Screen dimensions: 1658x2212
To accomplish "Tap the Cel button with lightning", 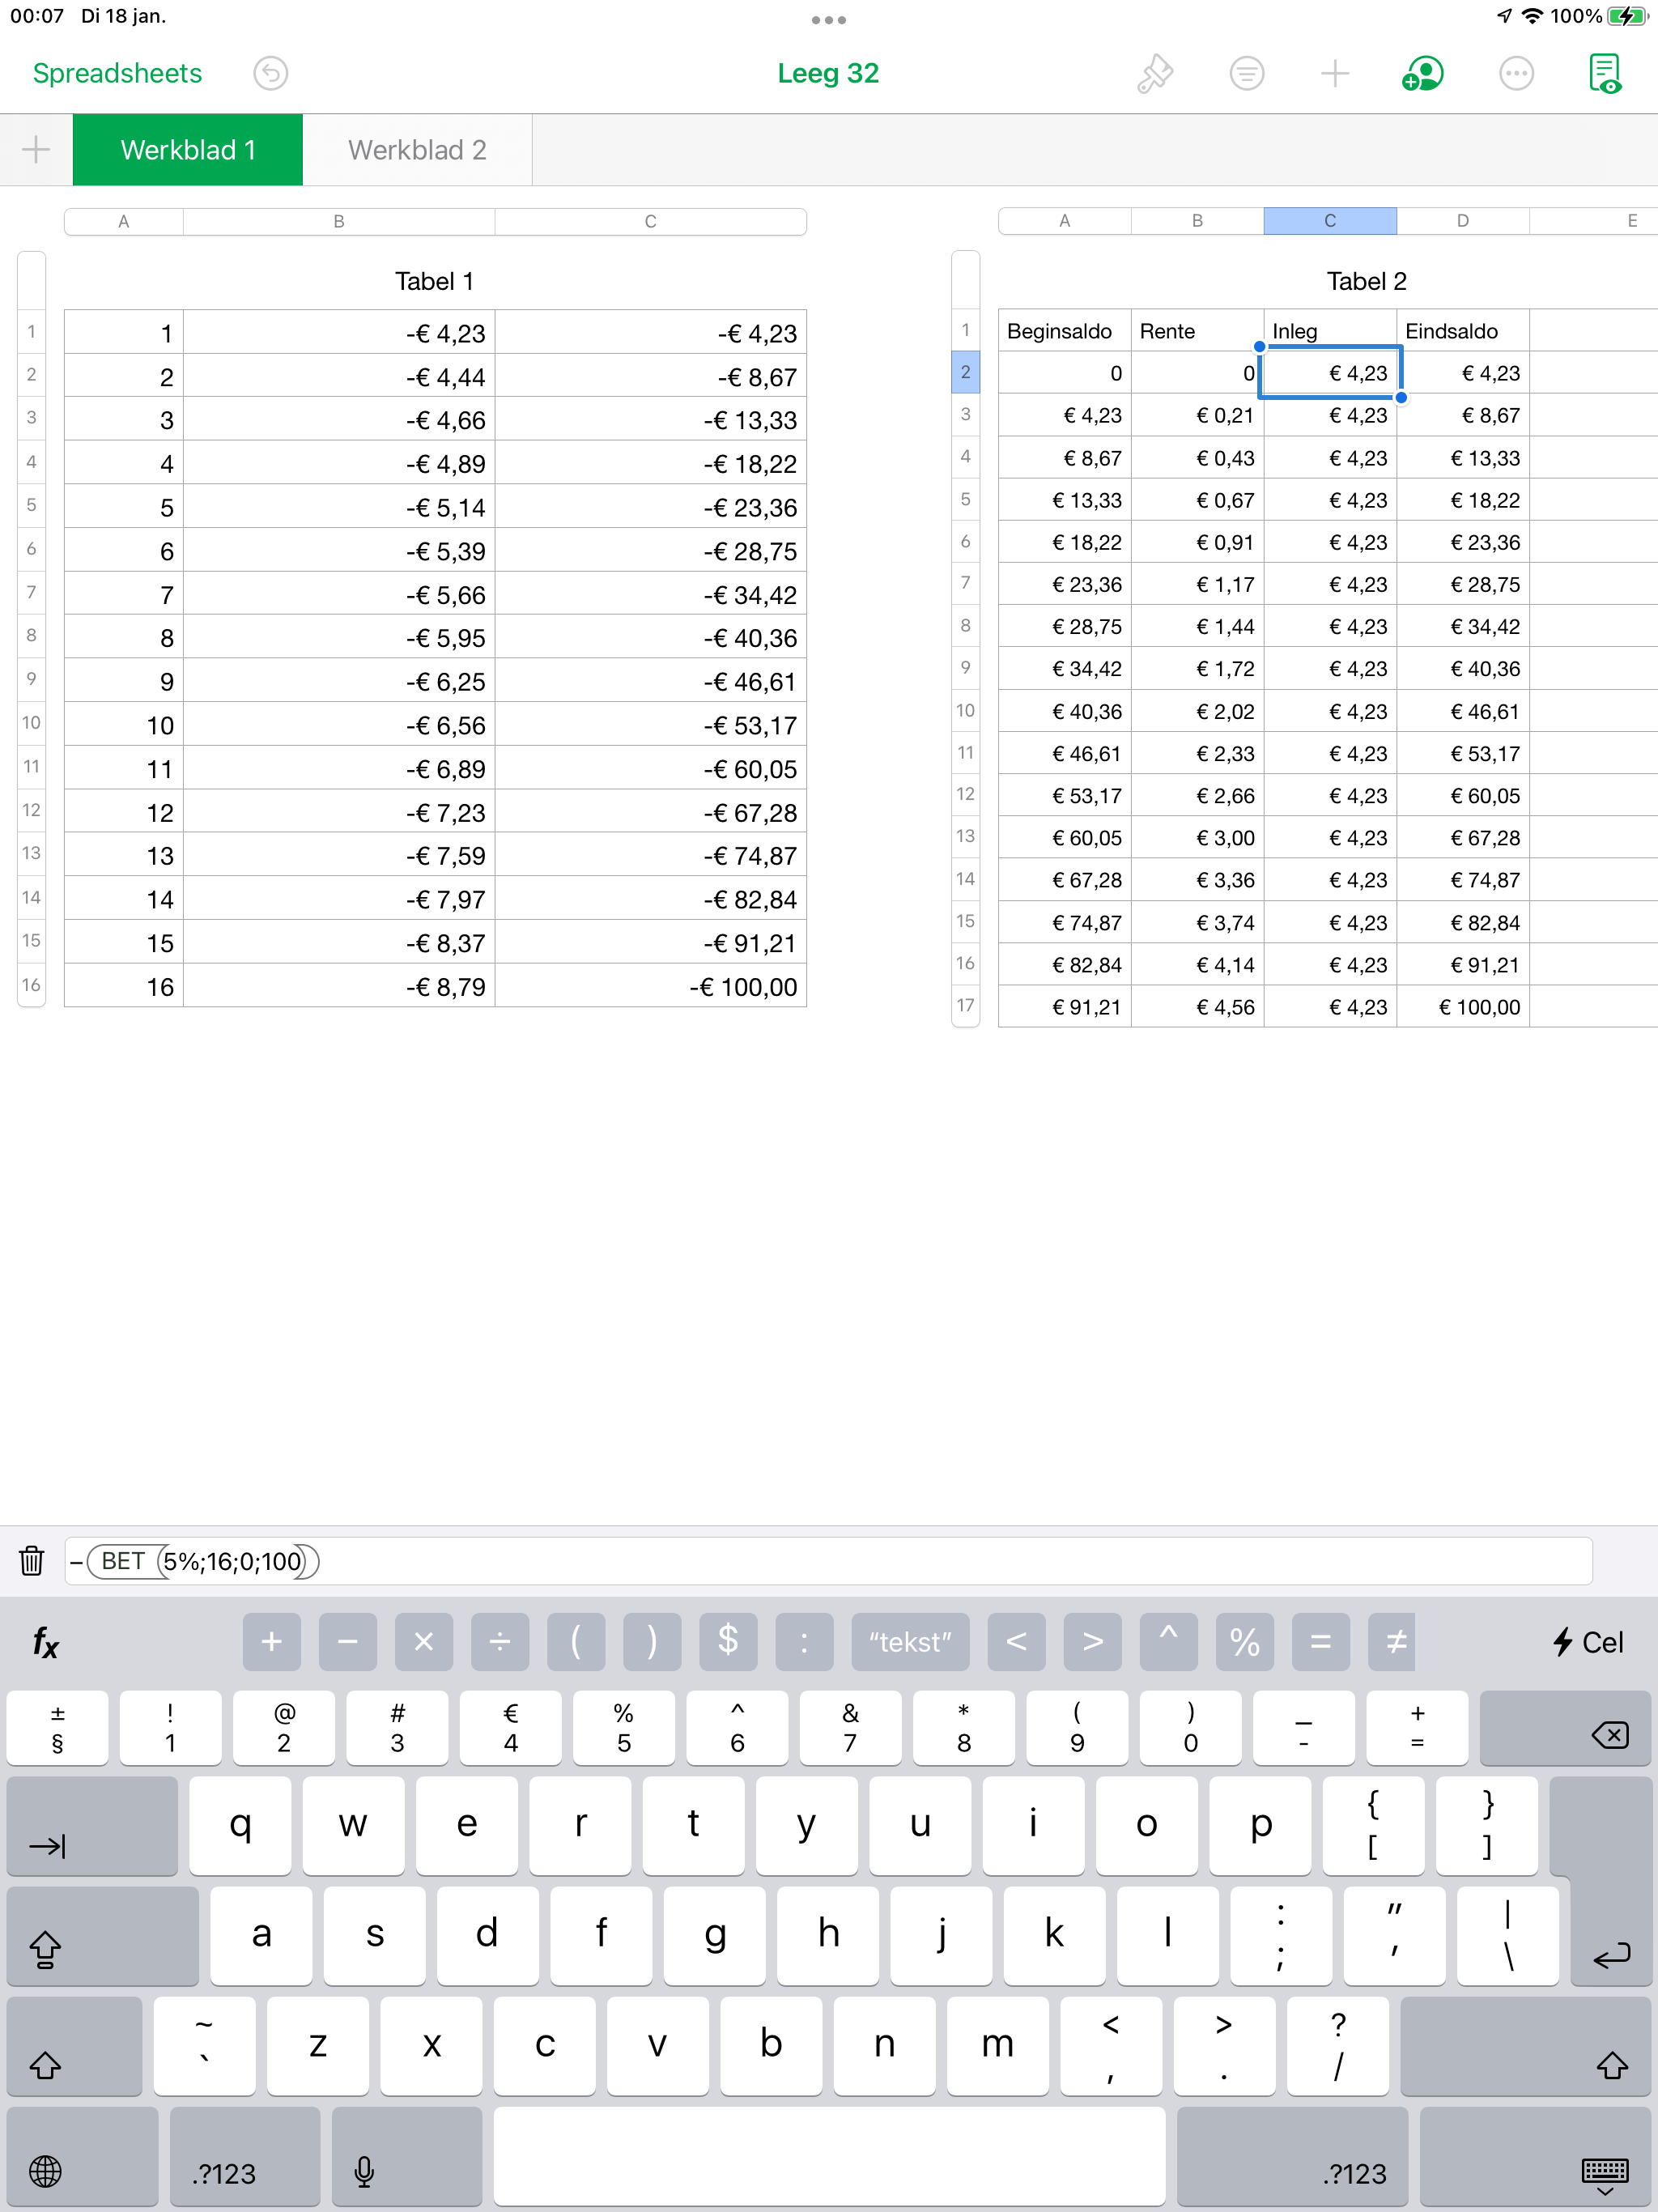I will click(1588, 1642).
